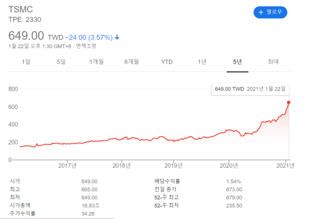
Task: Select the YTD tab
Action: pyautogui.click(x=167, y=62)
